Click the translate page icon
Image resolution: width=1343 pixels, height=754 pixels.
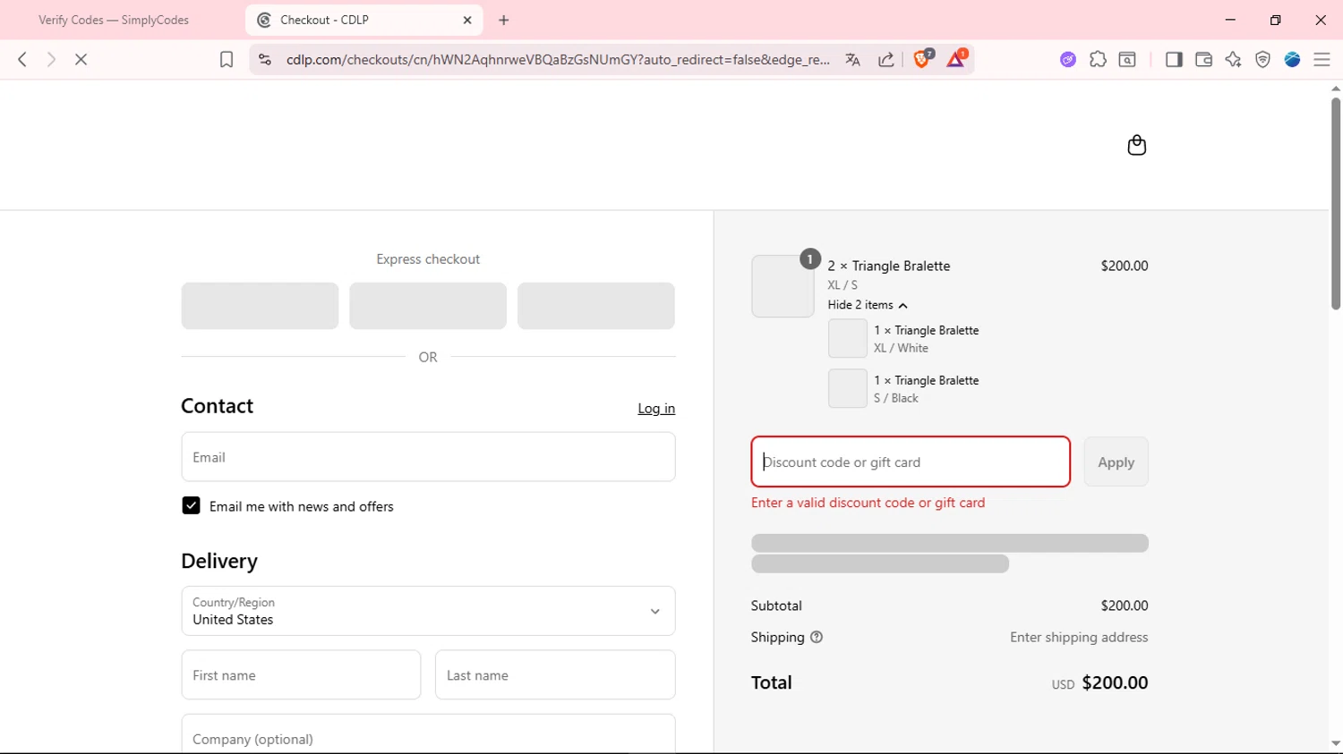[852, 59]
